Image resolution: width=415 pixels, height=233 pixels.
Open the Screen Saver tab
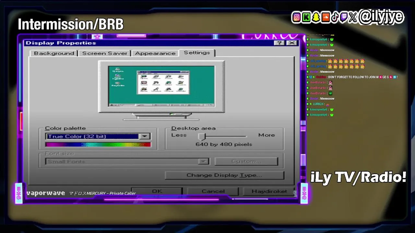click(x=104, y=53)
